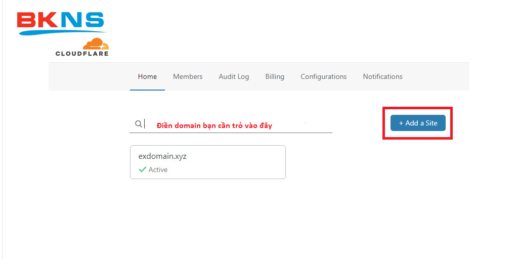This screenshot has width=518, height=259.
Task: Open the exdomain.xyz domain name link
Action: click(162, 156)
